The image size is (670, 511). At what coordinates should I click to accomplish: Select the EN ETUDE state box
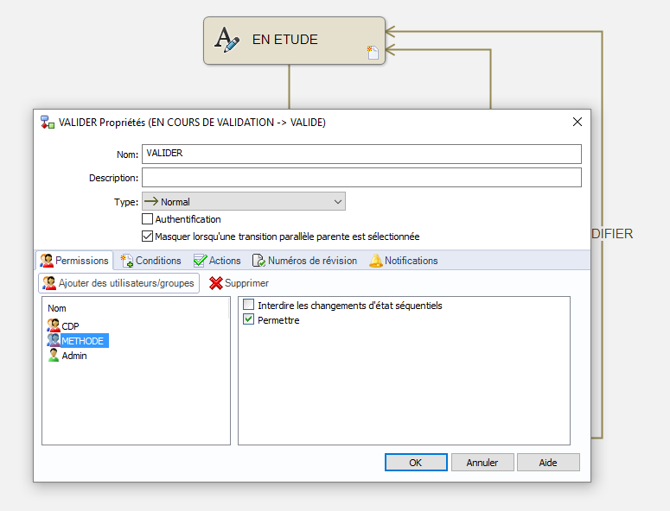click(x=295, y=41)
